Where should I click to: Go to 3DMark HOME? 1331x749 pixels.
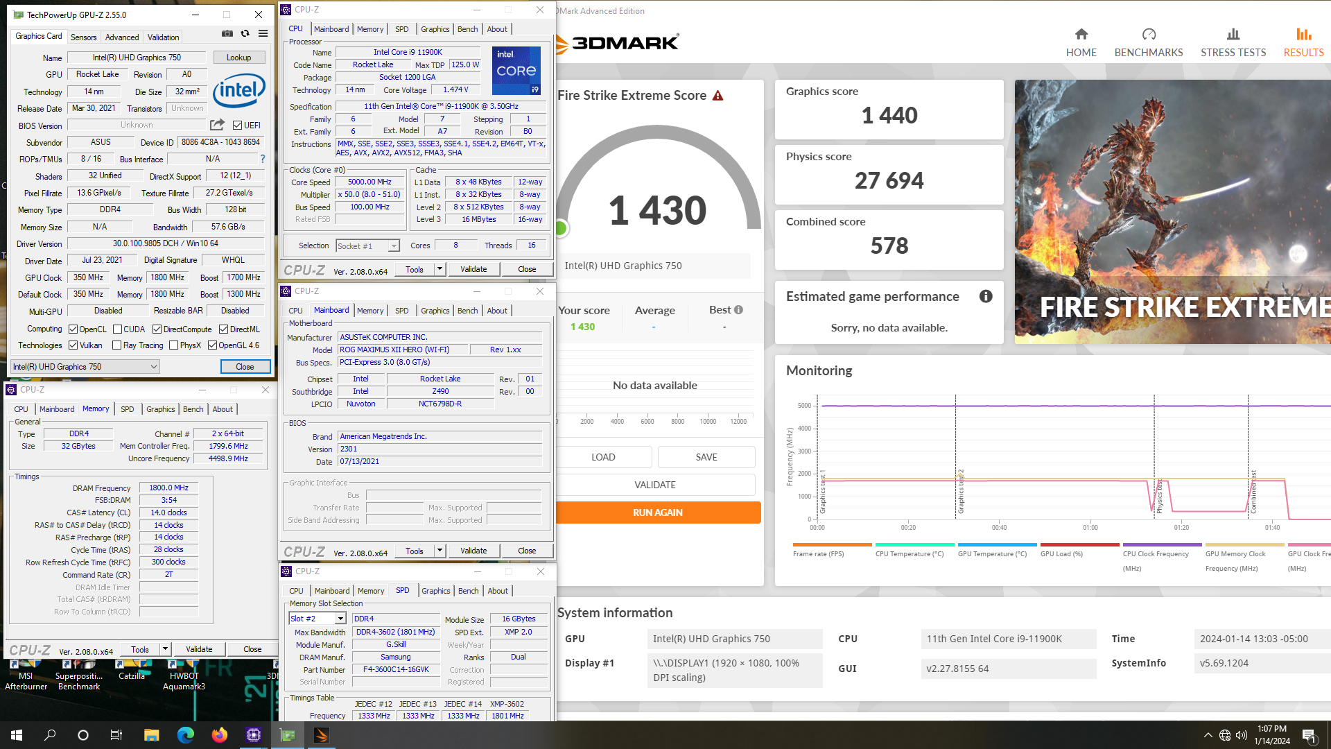pyautogui.click(x=1081, y=43)
